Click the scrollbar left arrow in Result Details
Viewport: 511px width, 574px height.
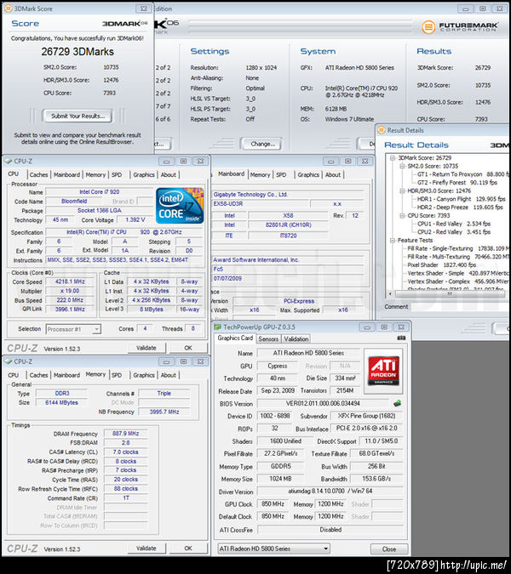point(390,294)
